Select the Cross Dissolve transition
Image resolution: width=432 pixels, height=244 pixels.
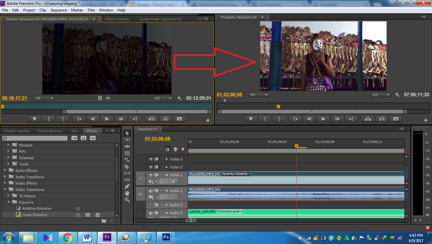(x=34, y=215)
